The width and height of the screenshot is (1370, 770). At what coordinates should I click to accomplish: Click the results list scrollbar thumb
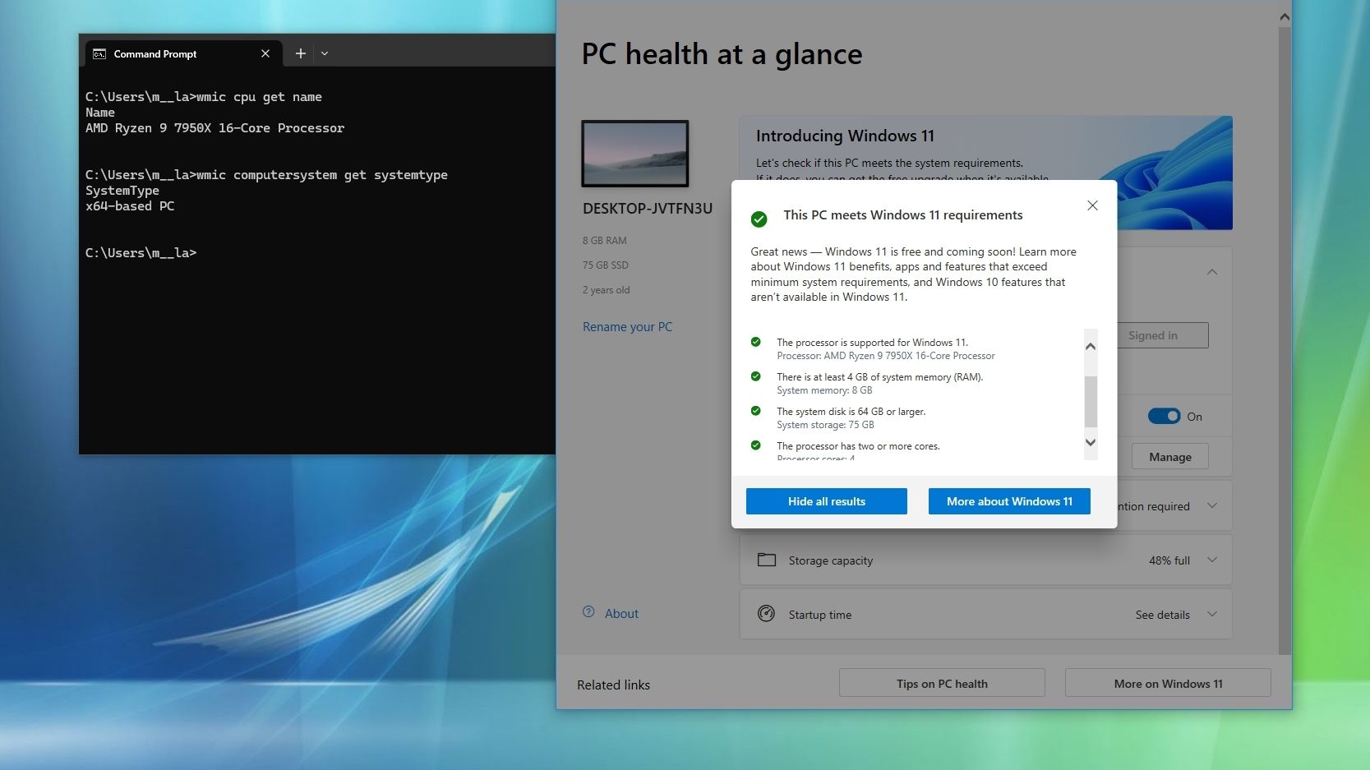pyautogui.click(x=1091, y=402)
